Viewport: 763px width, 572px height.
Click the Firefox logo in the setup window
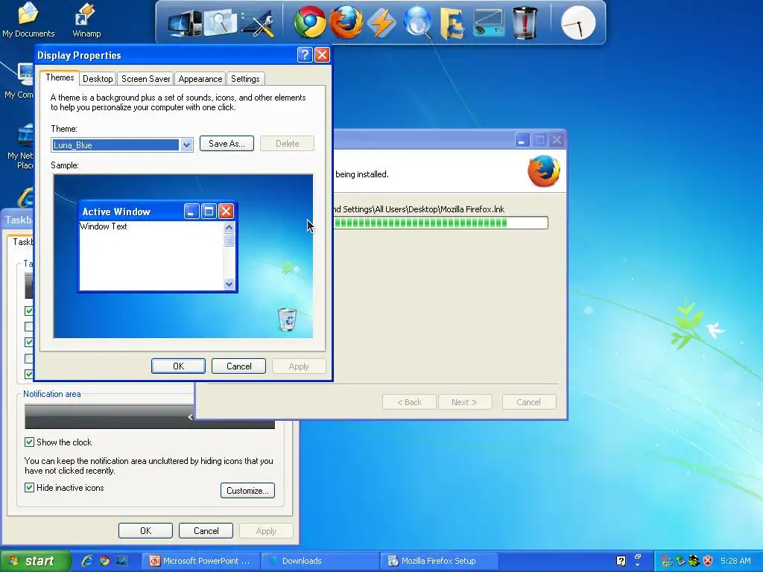pos(543,171)
